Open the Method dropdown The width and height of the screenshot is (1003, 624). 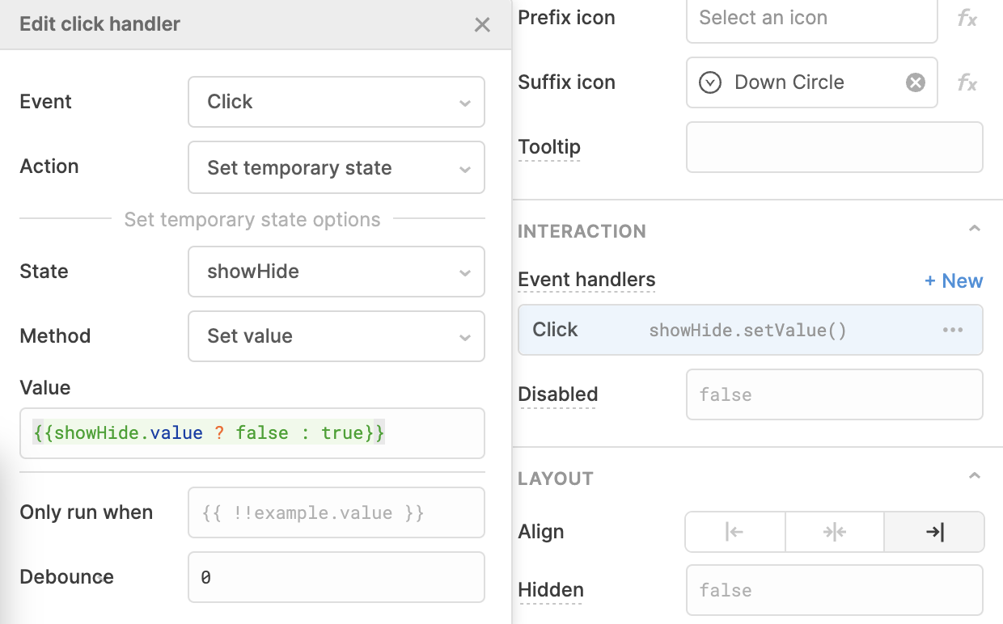tap(336, 336)
